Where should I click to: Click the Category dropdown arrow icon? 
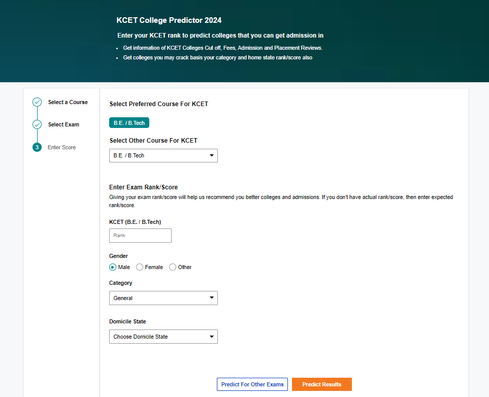(x=212, y=298)
